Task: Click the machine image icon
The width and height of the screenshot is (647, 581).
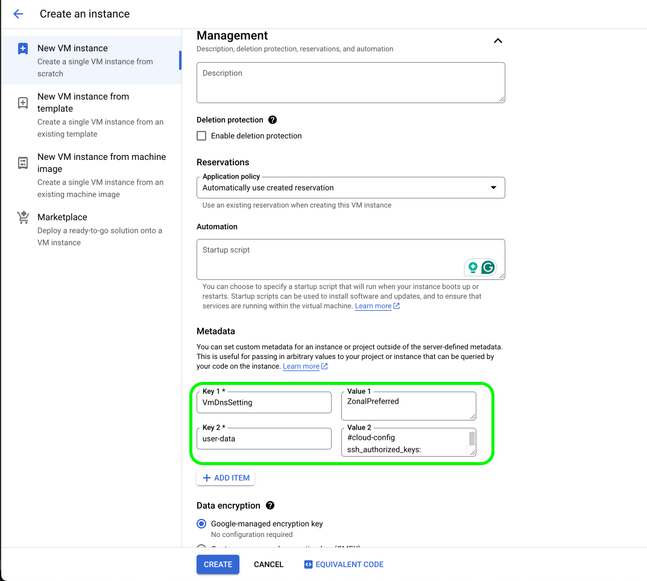Action: pos(23,163)
